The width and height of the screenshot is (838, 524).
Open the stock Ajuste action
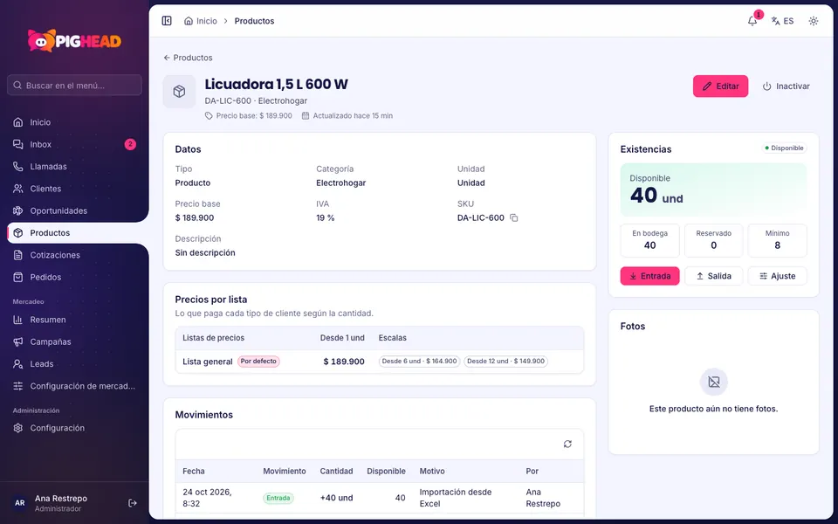pos(777,276)
